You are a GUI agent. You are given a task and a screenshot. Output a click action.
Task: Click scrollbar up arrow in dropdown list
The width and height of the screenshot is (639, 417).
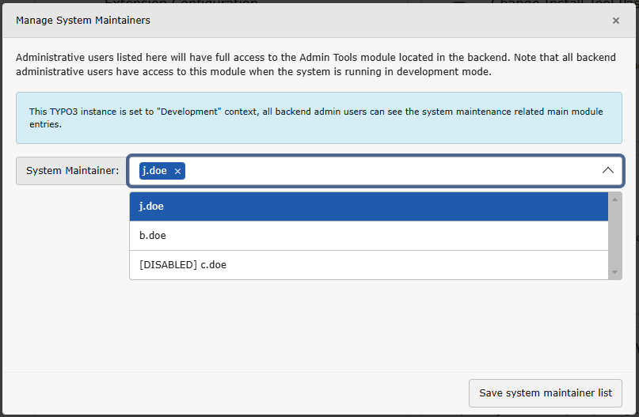(614, 199)
